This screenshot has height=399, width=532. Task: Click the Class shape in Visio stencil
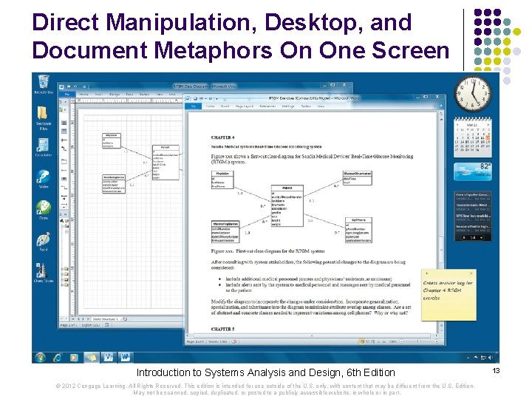click(x=64, y=123)
